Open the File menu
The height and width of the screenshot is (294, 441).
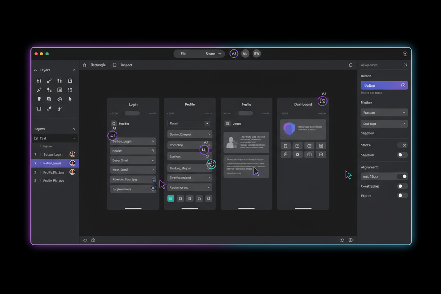tap(184, 54)
